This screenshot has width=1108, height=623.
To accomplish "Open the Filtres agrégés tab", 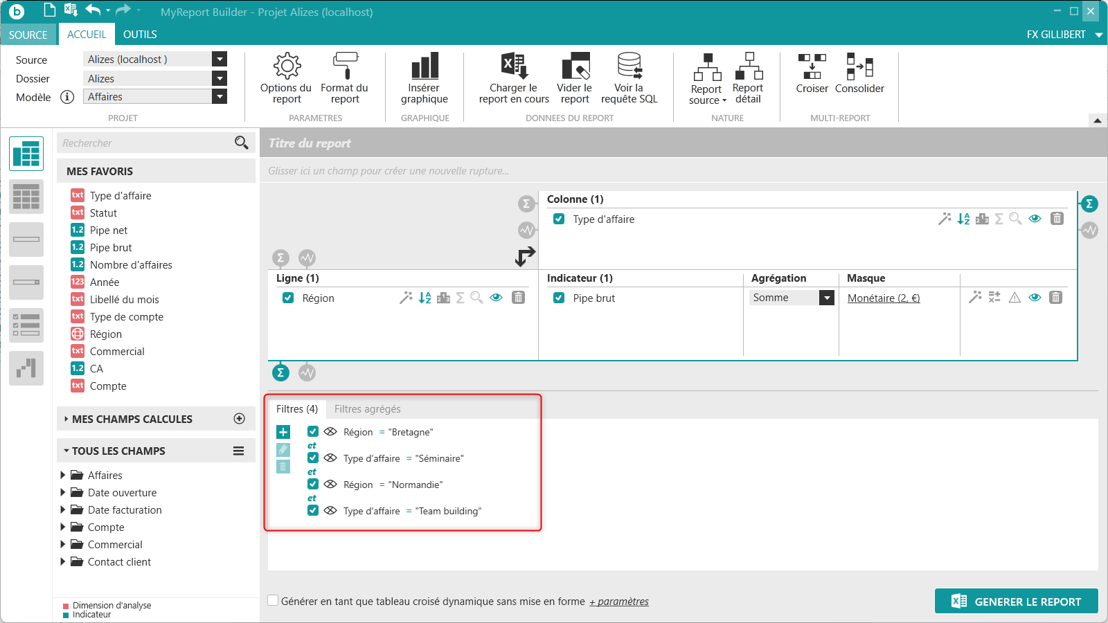I will pos(367,409).
